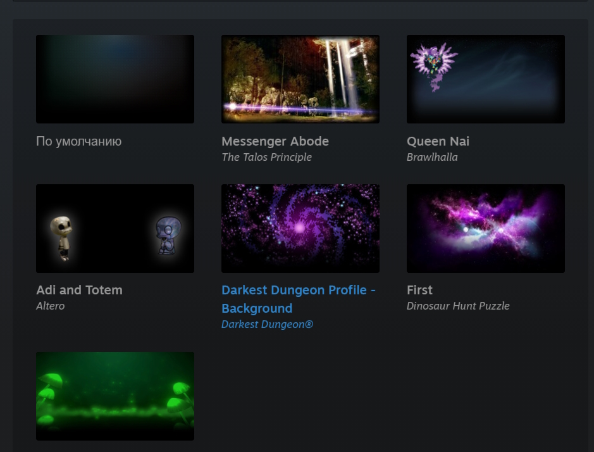Pick the First nebula background thumbnail
The image size is (594, 452).
coord(486,229)
